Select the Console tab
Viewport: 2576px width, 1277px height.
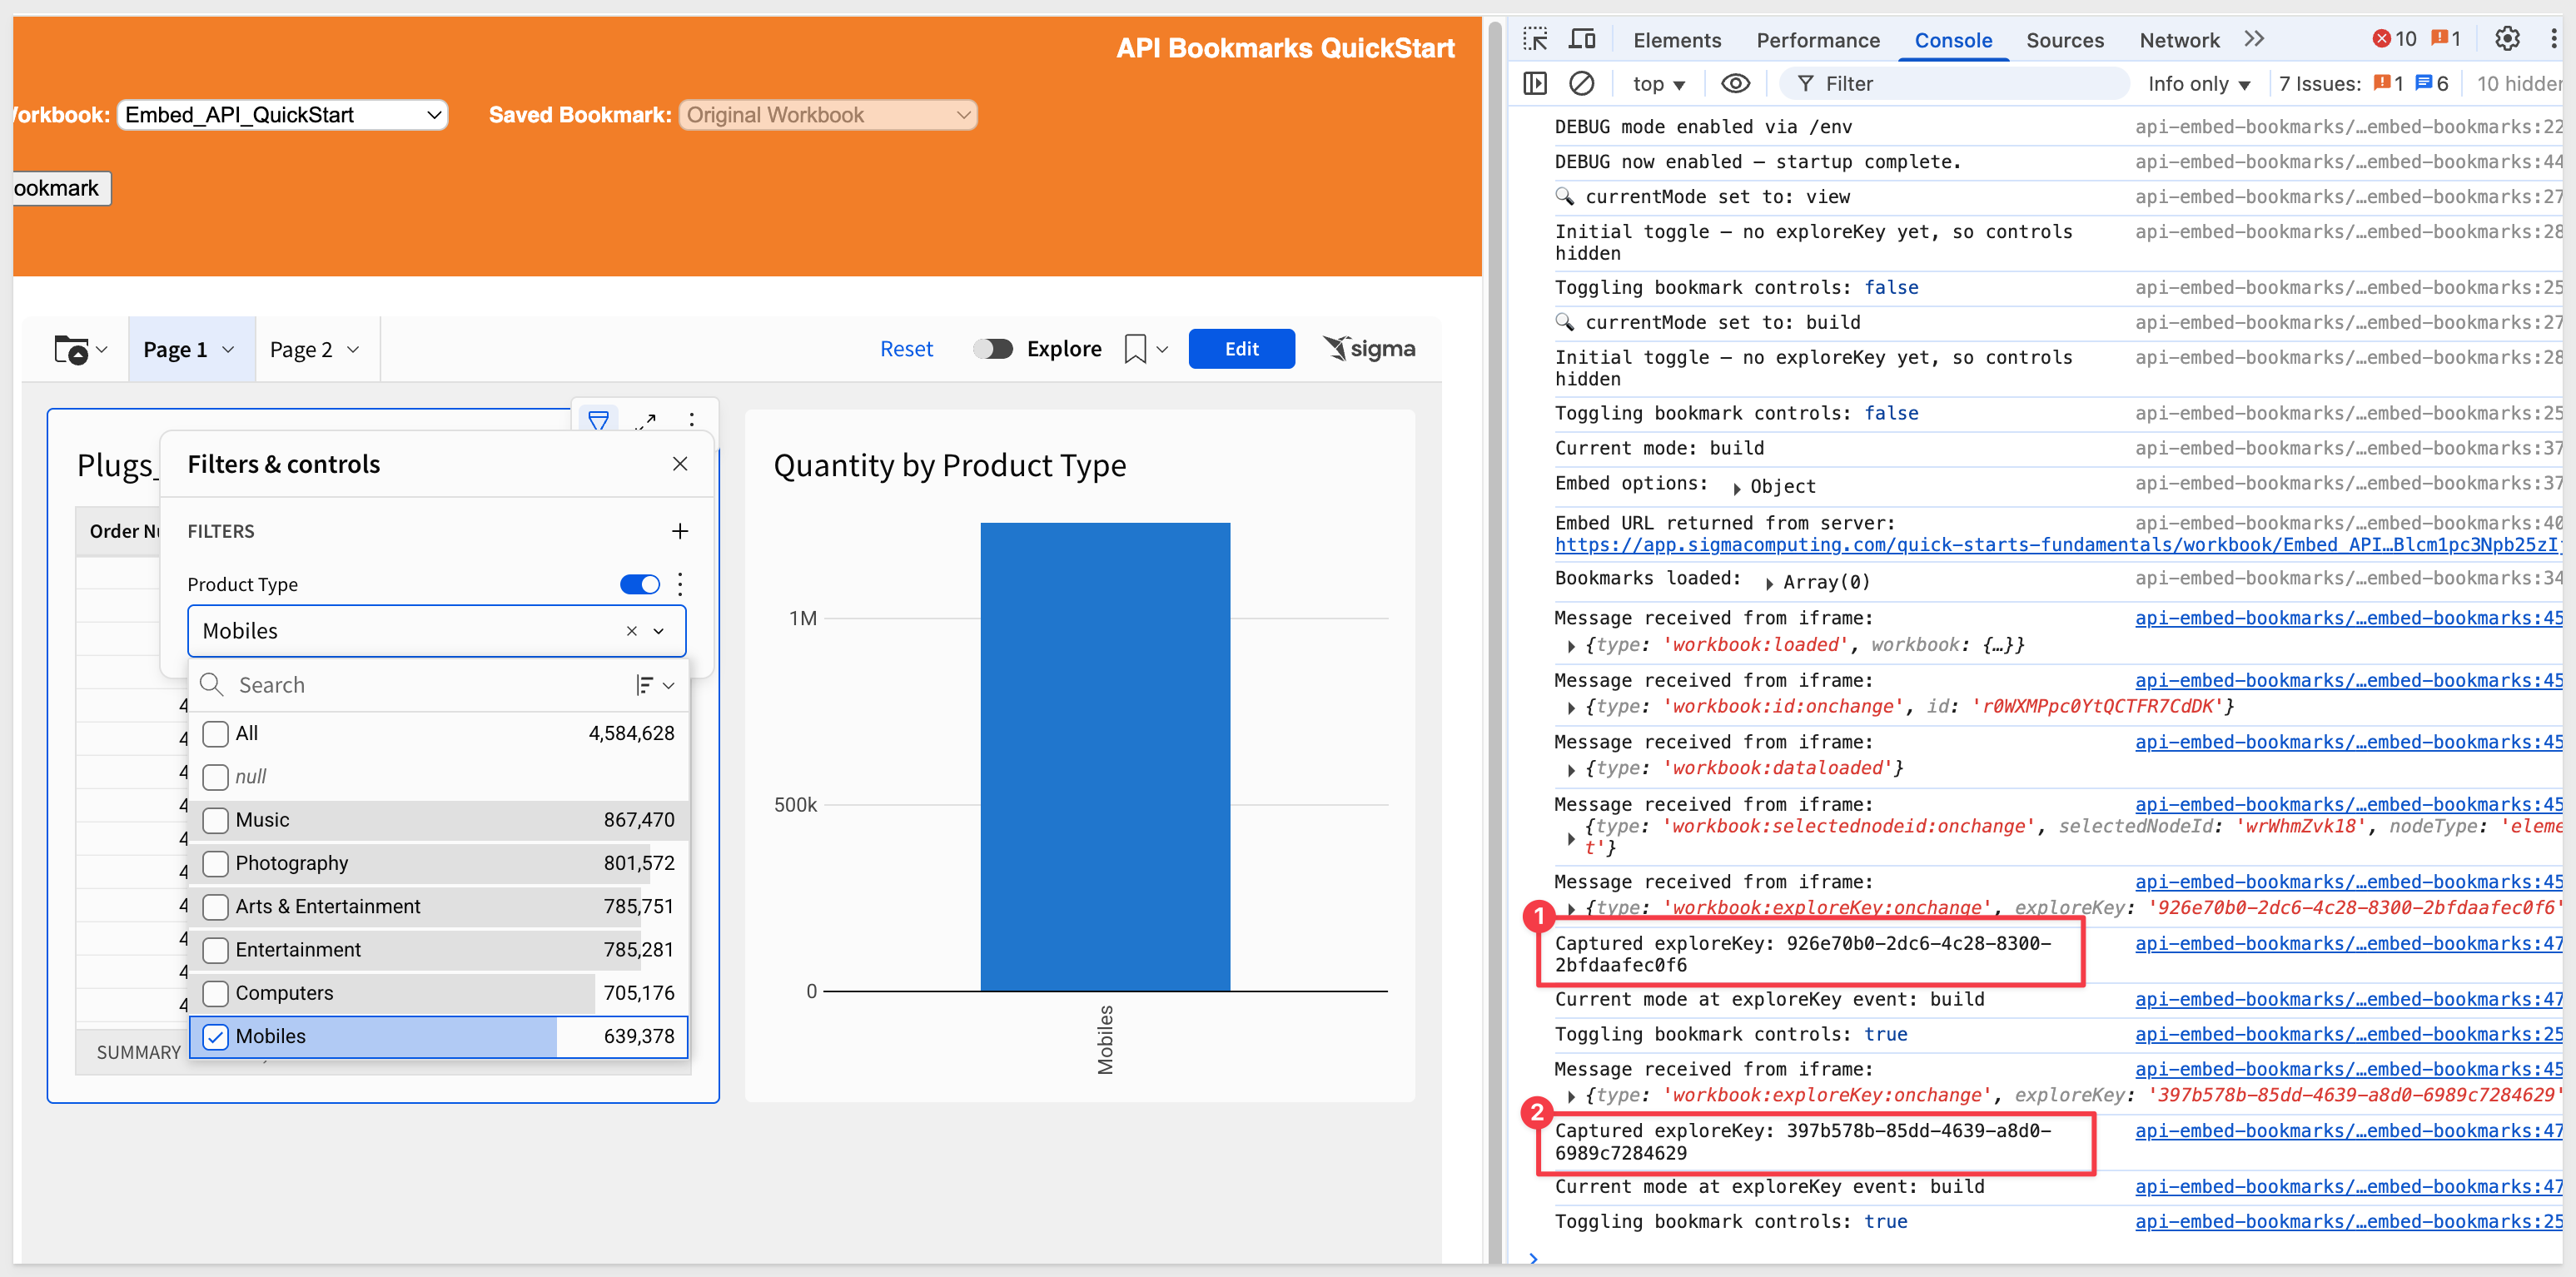(1953, 40)
